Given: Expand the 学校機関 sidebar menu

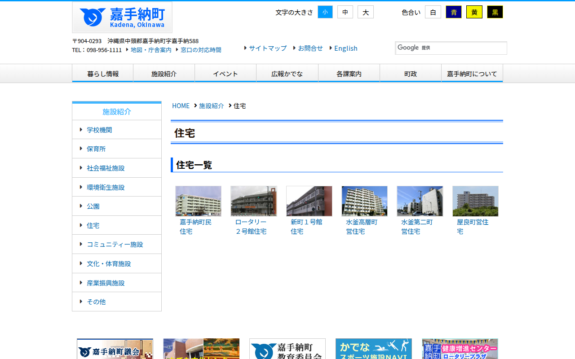Looking at the screenshot, I should click(100, 130).
